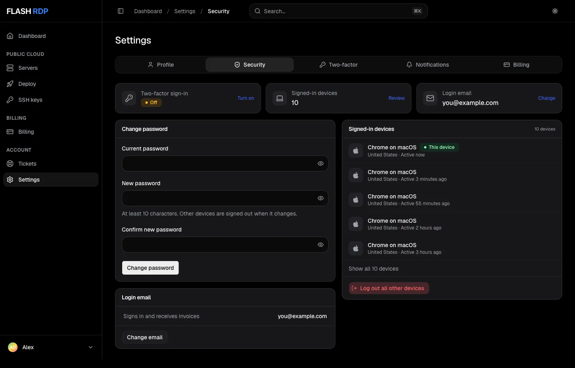This screenshot has width=575, height=368.
Task: Show the Current password text
Action: 321,164
